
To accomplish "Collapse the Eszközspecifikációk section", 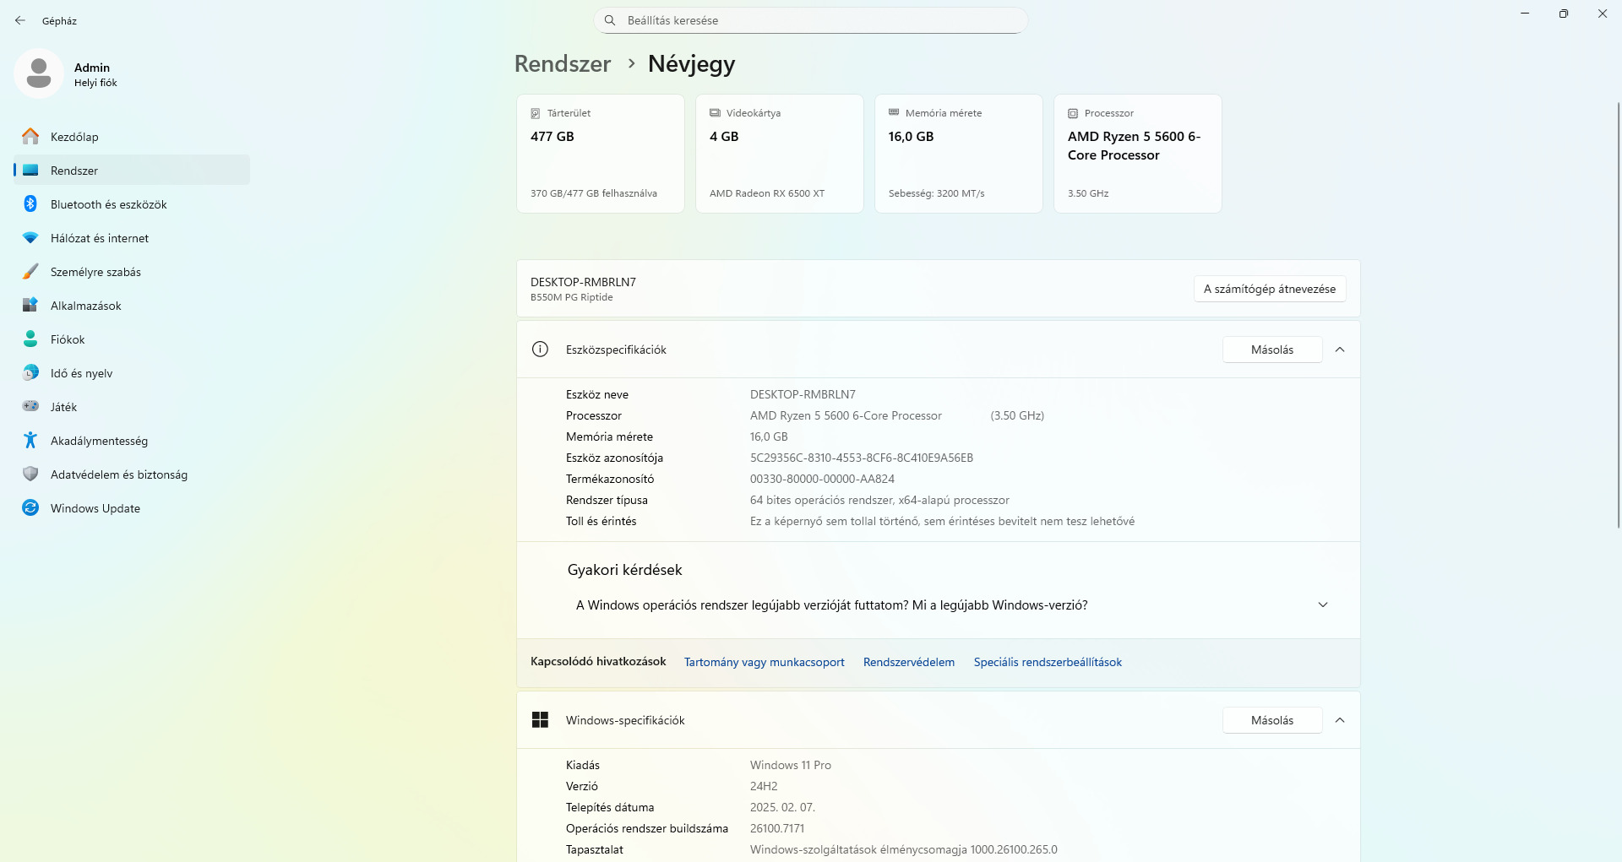I will (1340, 350).
